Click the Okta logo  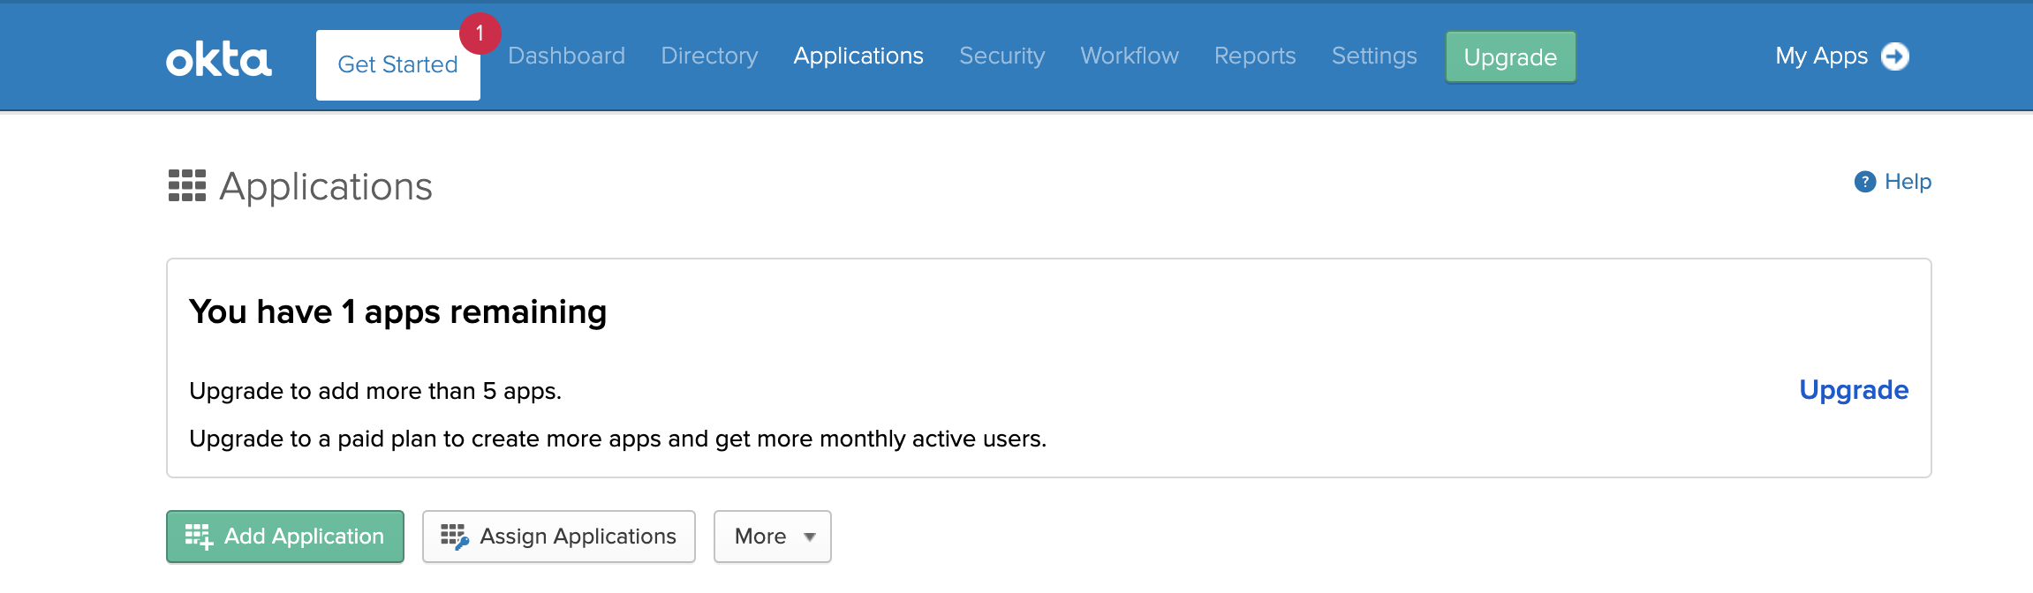pos(219,59)
